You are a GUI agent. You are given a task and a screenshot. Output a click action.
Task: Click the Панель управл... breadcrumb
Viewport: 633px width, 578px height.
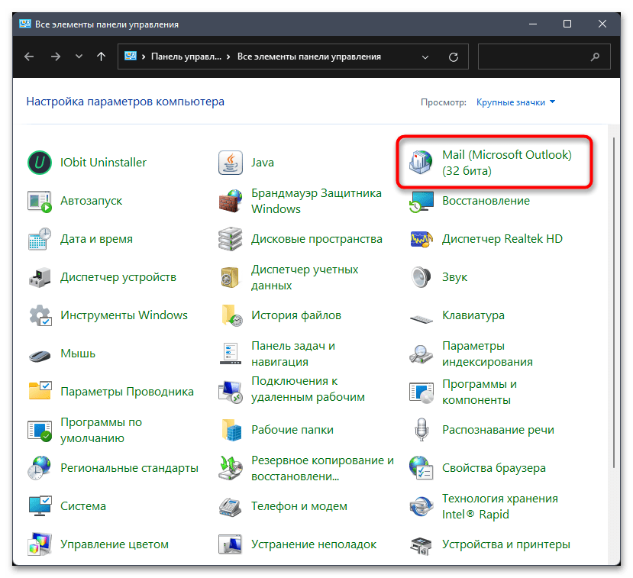pos(186,57)
